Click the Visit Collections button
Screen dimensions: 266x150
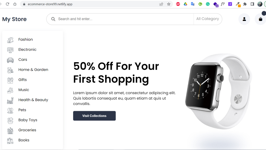pos(94,116)
